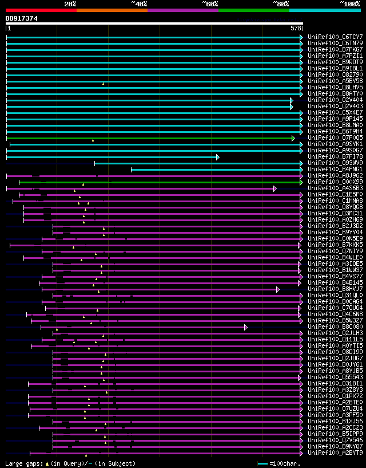Click the arrowhead ending the B7FI78 alignment

218,158
